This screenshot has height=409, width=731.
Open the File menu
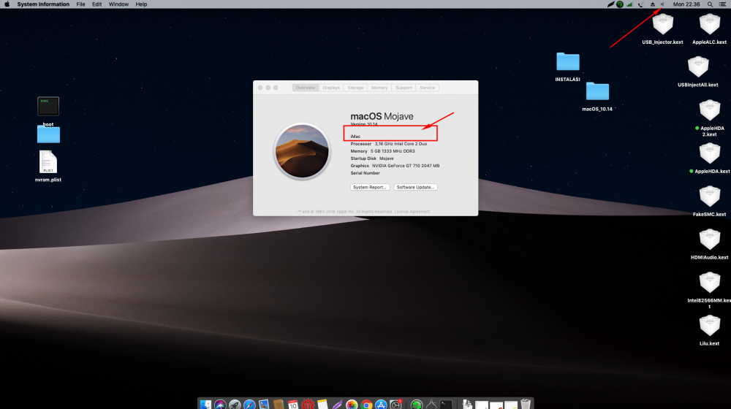pos(80,4)
